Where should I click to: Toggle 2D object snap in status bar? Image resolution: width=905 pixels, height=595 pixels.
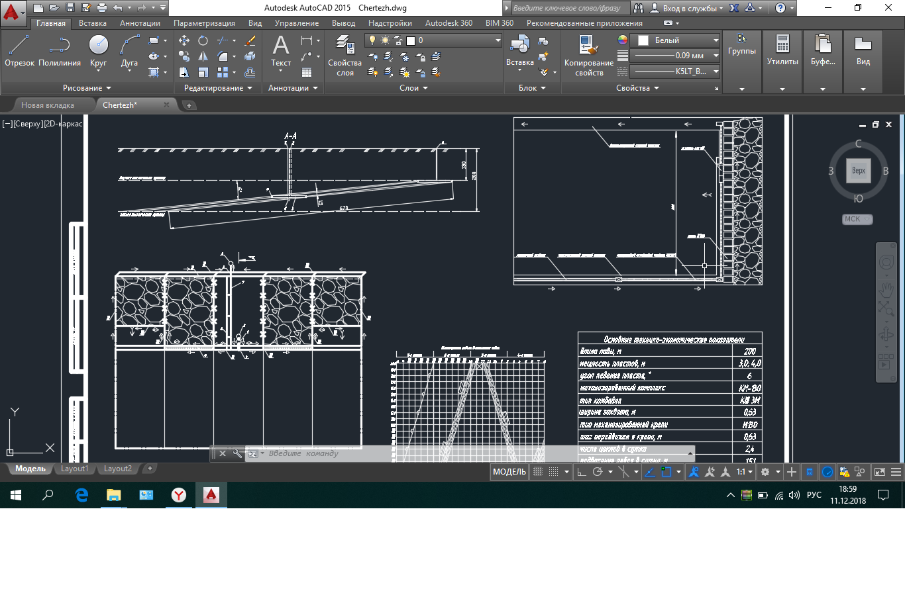pos(666,472)
